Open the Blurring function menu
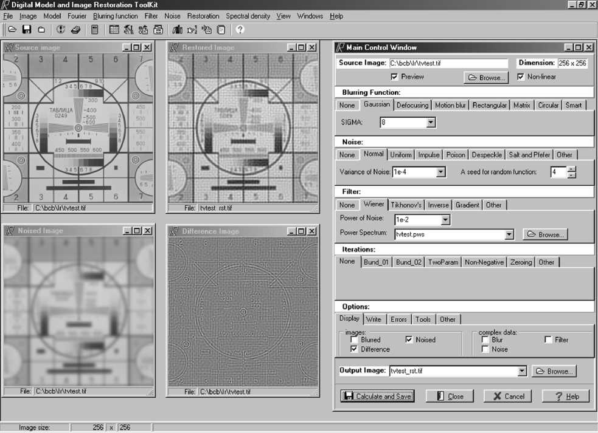 point(115,16)
